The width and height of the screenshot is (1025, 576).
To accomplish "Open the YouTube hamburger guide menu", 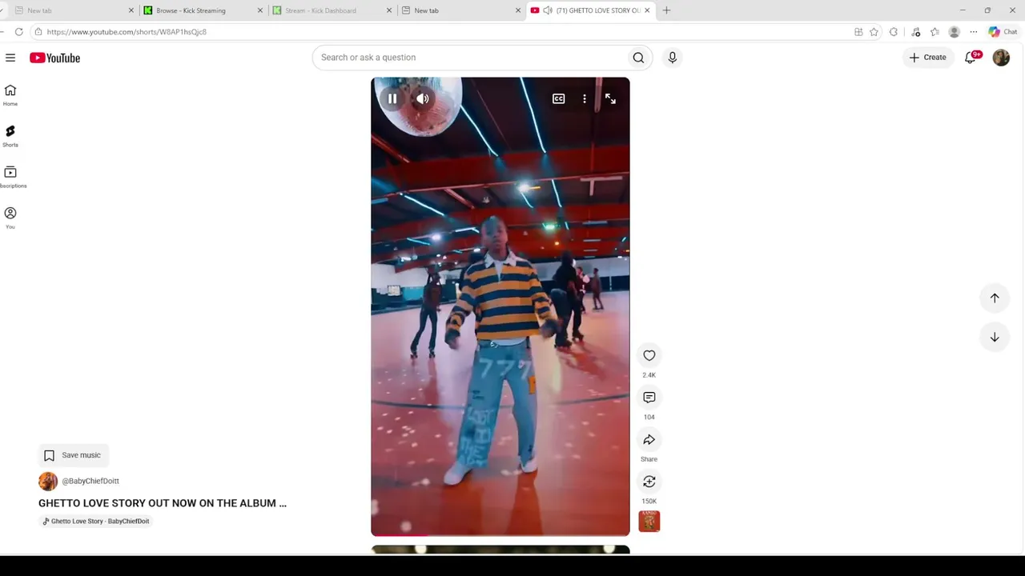I will click(x=10, y=58).
